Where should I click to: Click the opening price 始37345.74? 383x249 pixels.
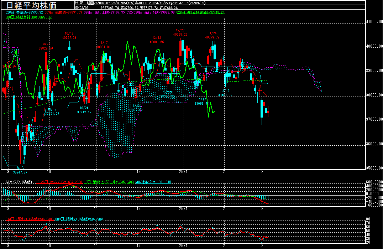110,7
